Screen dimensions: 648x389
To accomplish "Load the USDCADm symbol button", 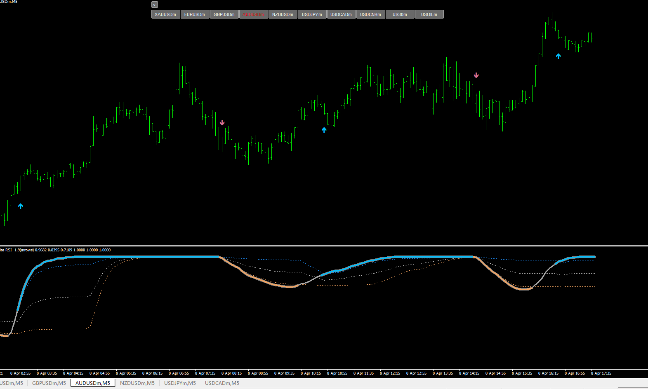I will point(341,14).
